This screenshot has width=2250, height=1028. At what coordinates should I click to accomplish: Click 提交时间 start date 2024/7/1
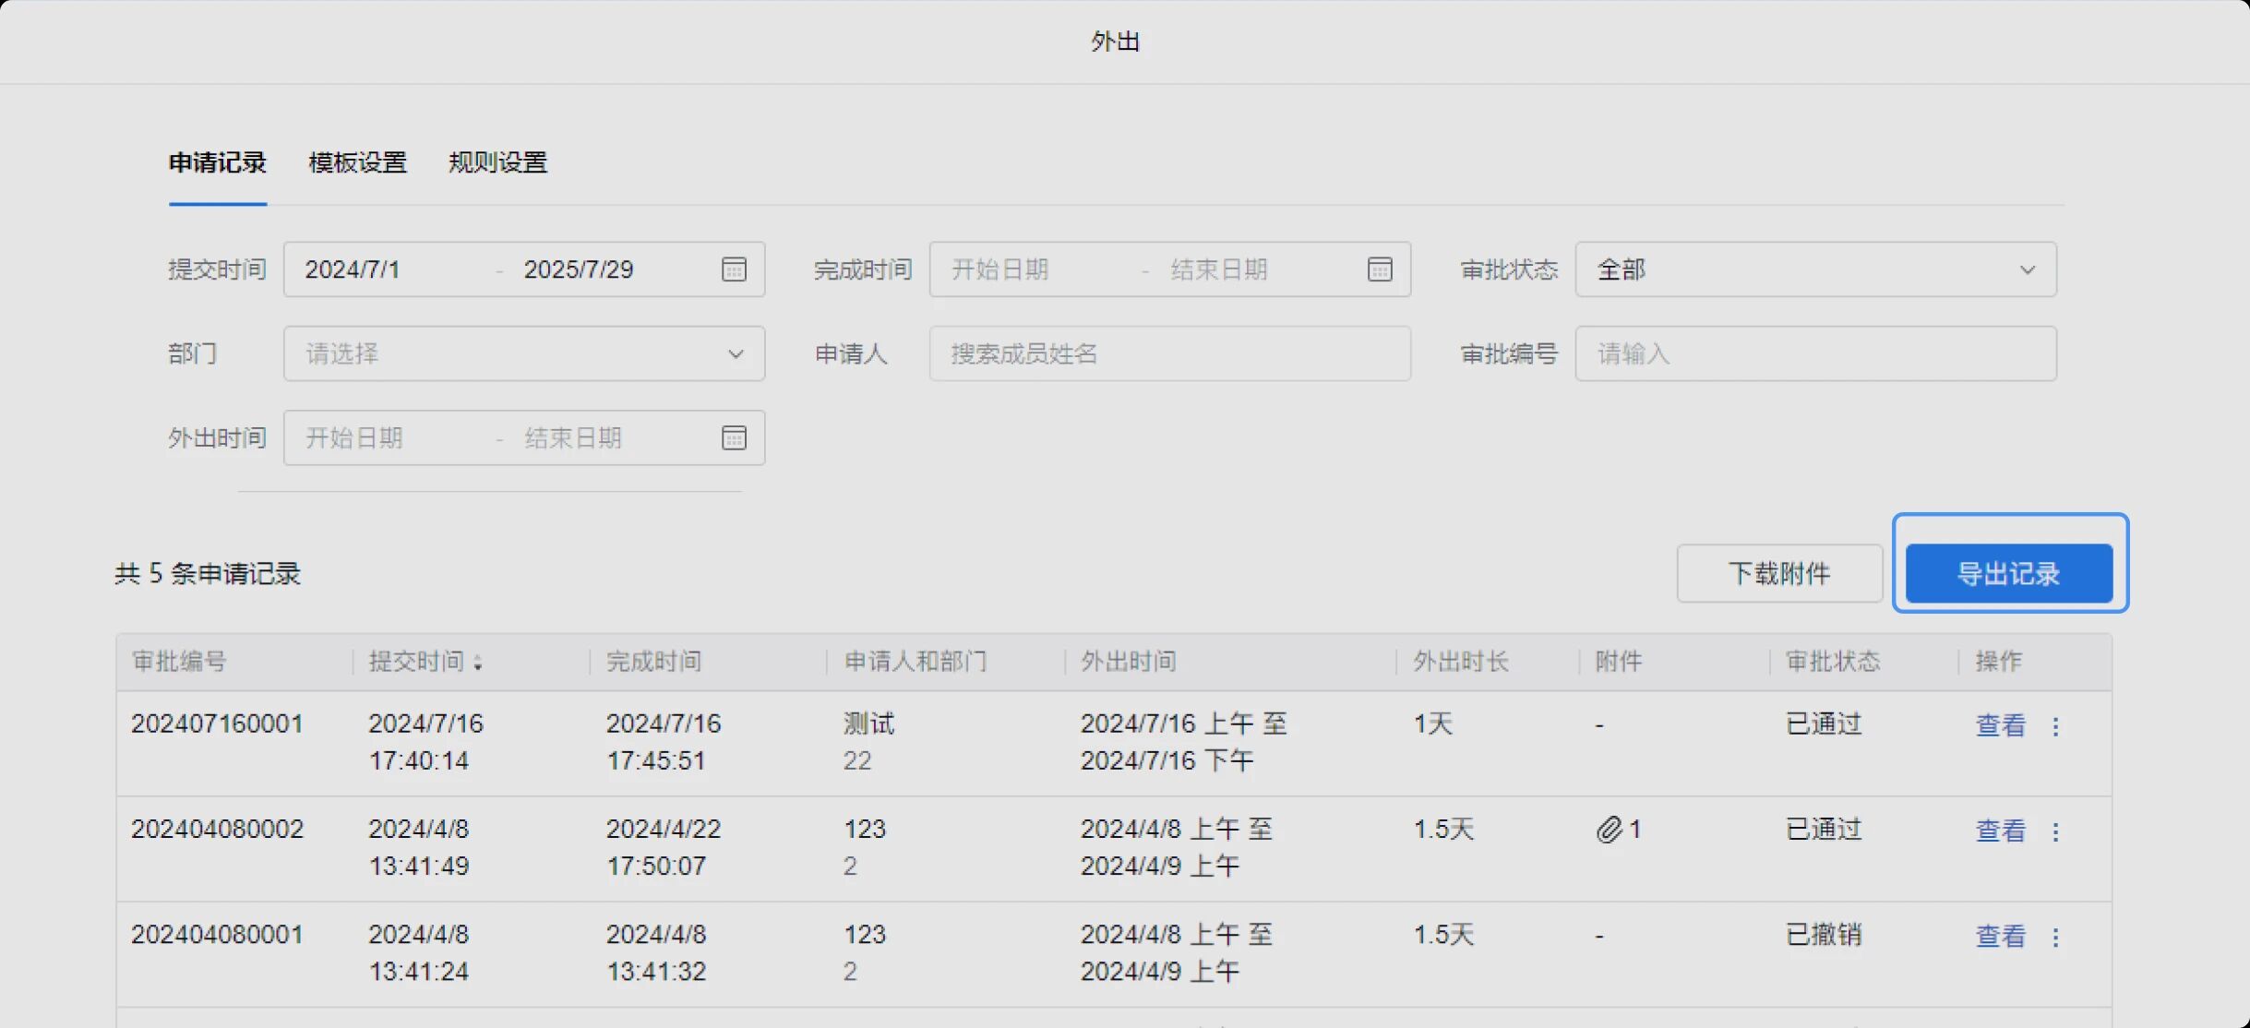[x=353, y=269]
